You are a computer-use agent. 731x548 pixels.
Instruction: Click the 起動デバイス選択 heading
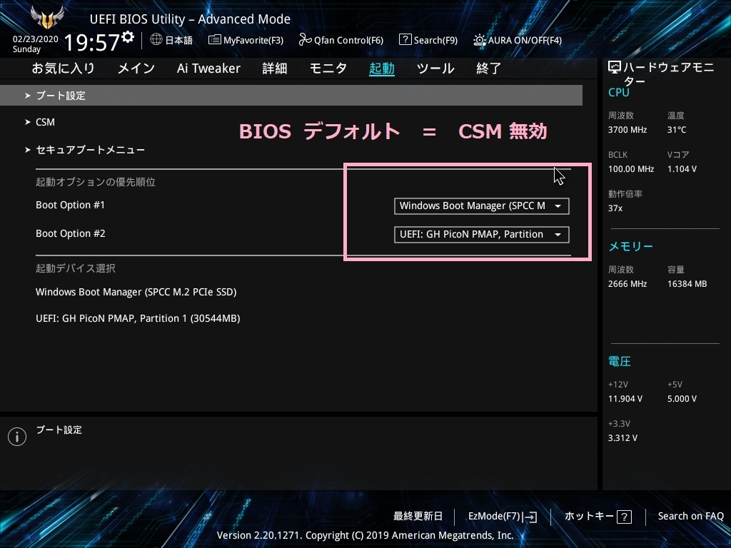pos(76,268)
